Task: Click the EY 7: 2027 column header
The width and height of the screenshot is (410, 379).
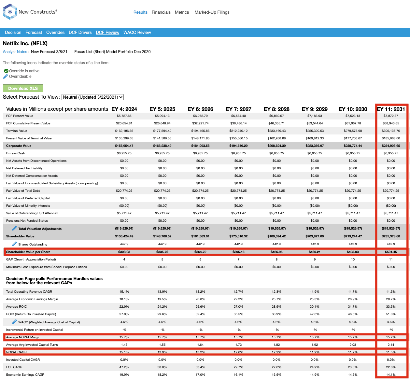Action: (238, 109)
